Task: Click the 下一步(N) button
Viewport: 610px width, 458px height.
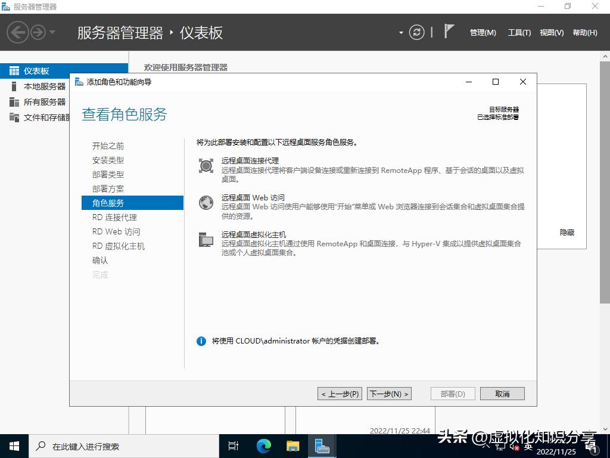Action: 388,394
